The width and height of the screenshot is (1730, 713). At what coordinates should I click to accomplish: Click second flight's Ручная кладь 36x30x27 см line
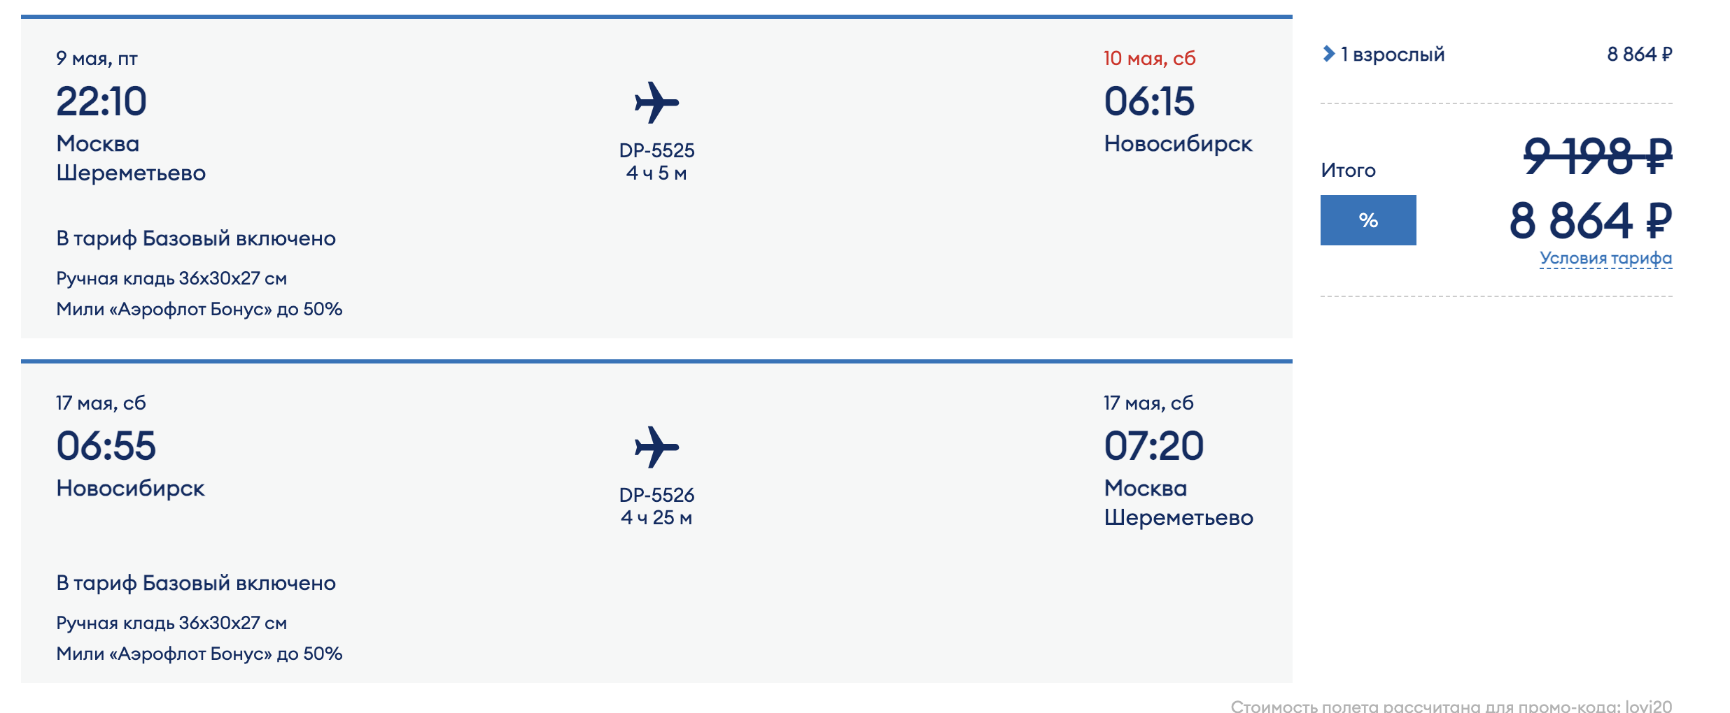pos(171,623)
